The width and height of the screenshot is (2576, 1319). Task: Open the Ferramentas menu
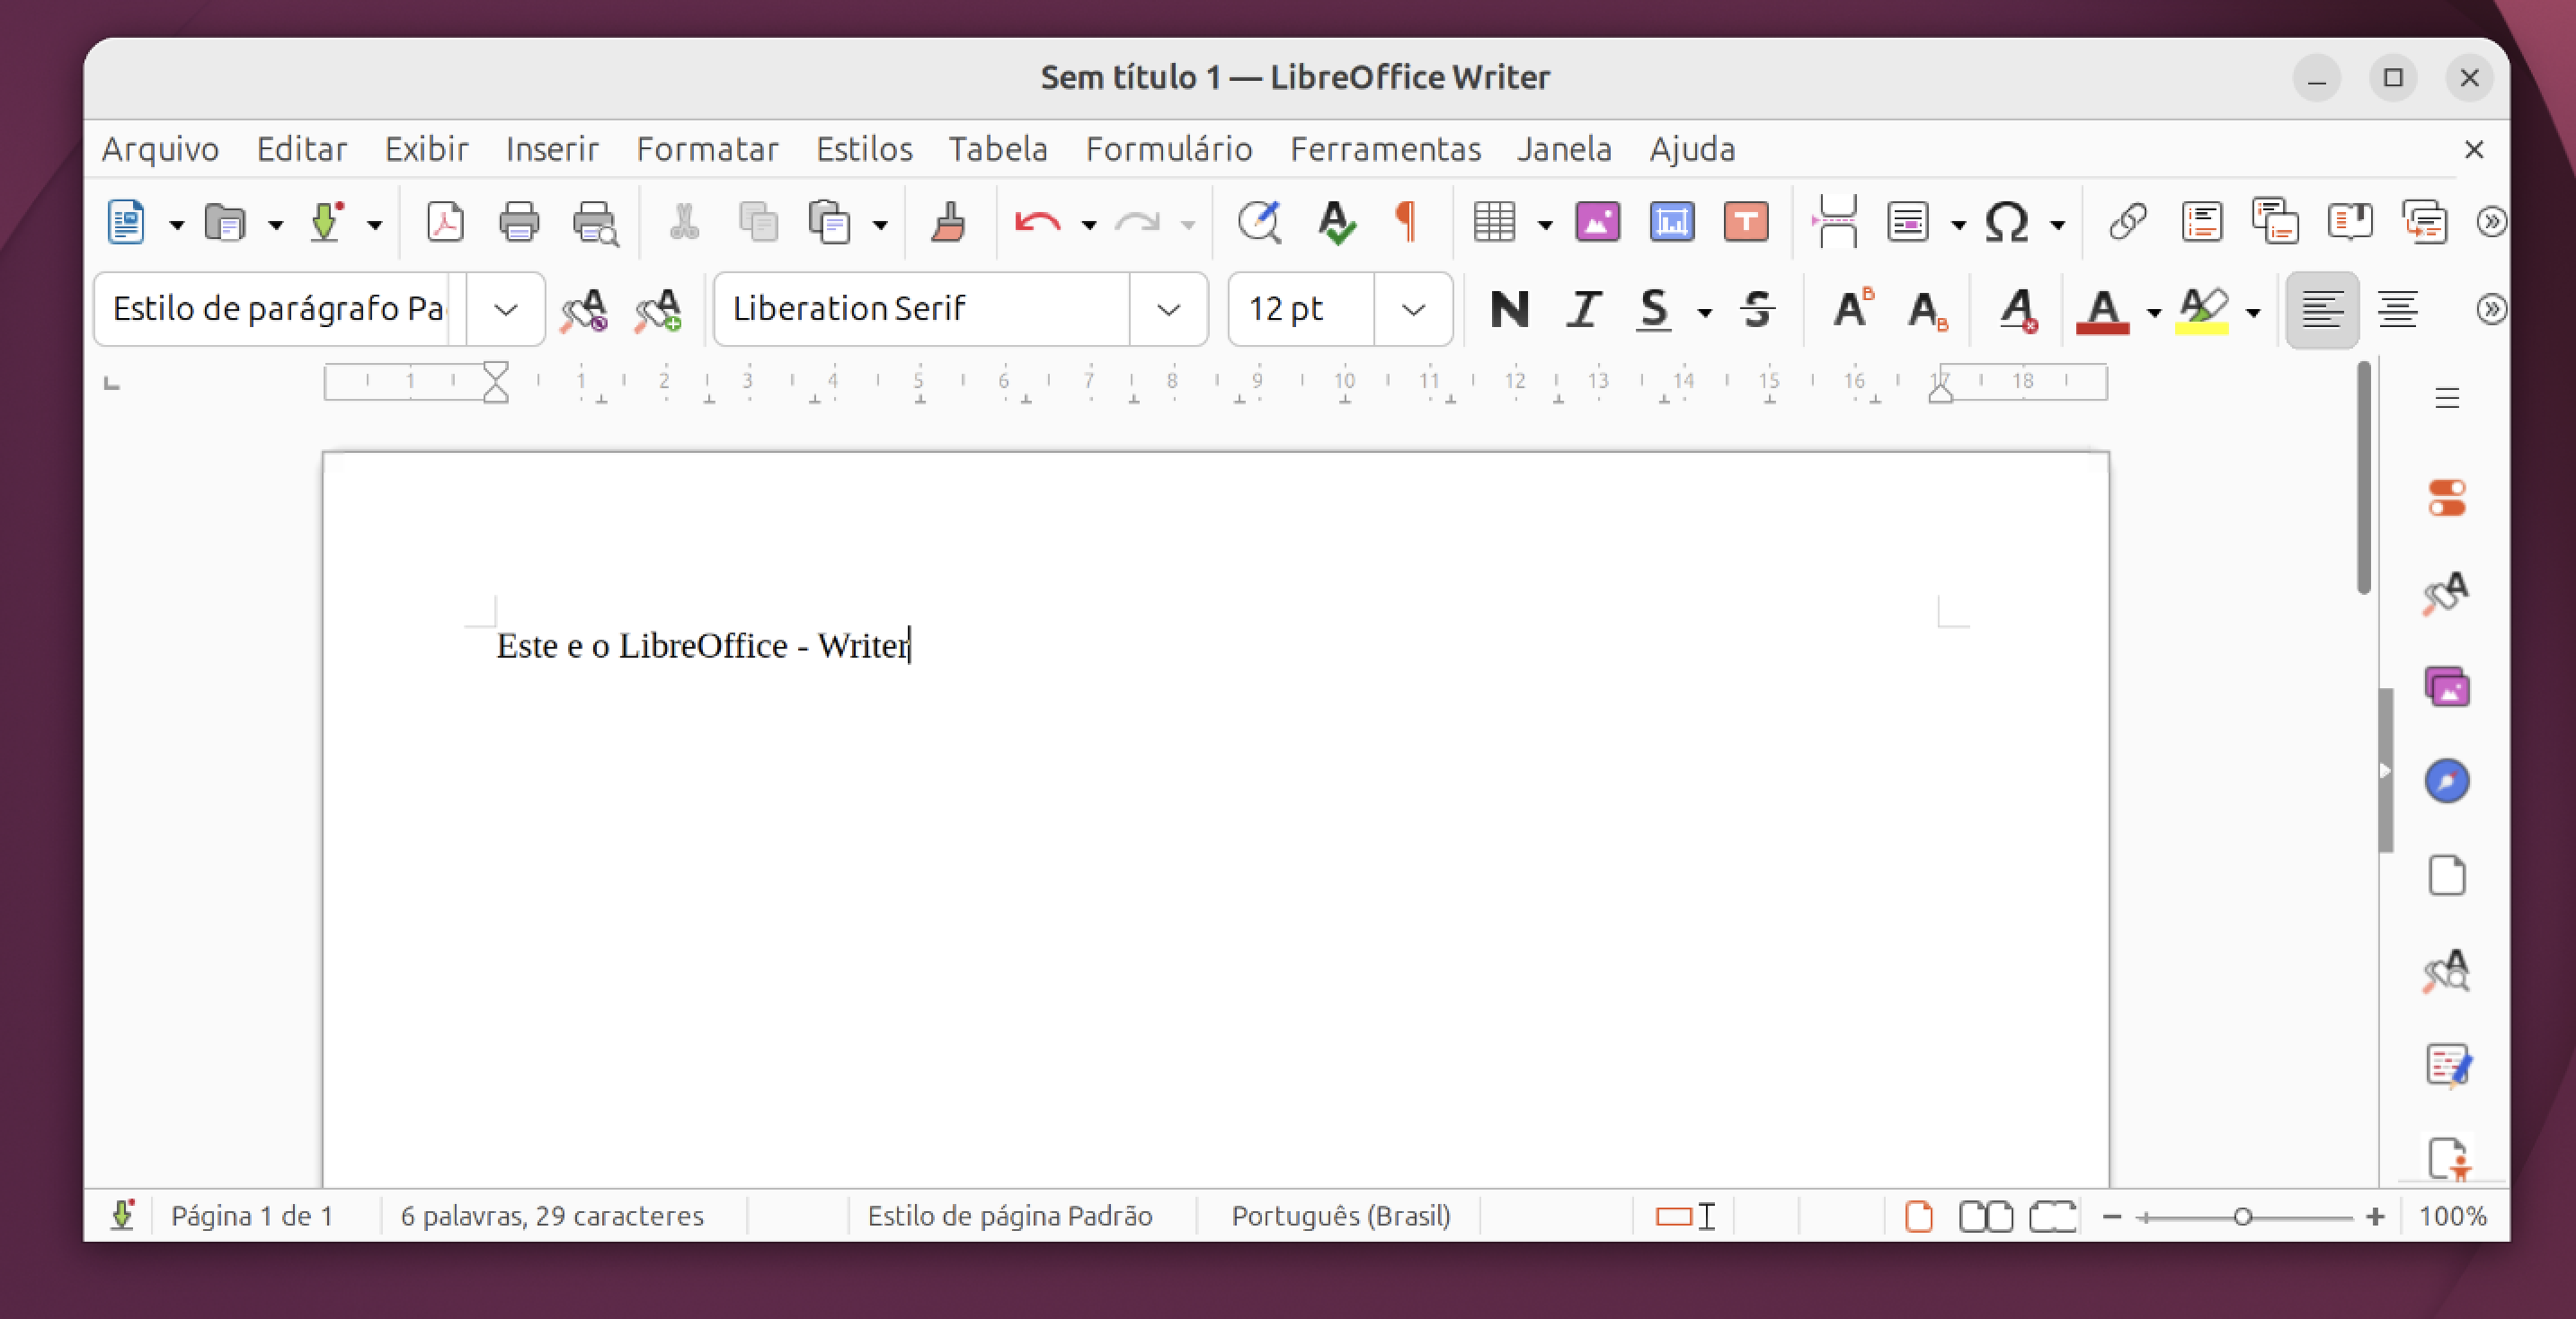tap(1385, 149)
